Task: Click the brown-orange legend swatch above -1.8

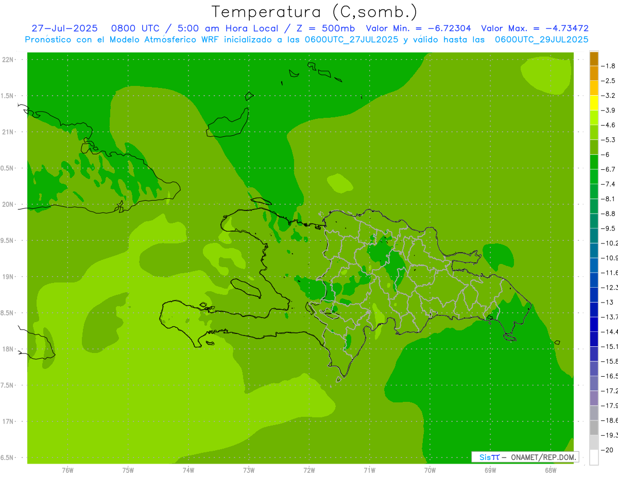Action: pos(594,59)
